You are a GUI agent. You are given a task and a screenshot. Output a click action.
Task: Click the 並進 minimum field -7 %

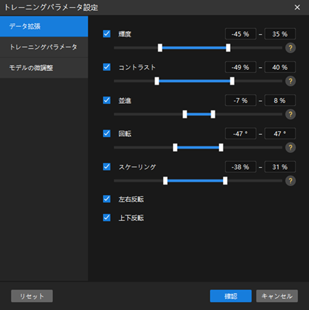tap(241, 100)
